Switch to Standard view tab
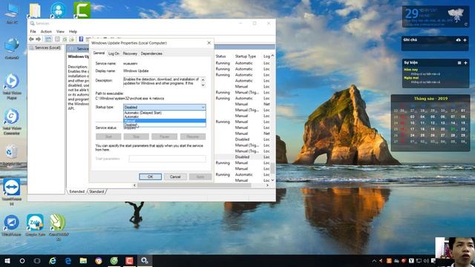 tap(96, 191)
